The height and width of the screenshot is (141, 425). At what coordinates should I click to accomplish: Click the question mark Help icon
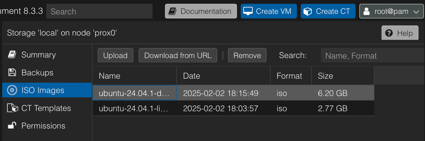tap(389, 33)
